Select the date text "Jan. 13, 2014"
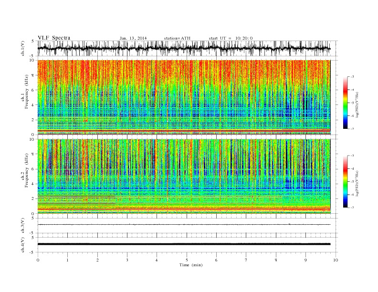378x292 pixels. coord(133,38)
